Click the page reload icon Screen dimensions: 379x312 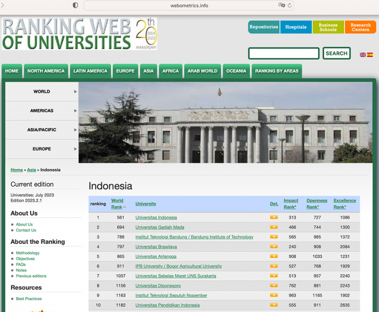tap(290, 5)
